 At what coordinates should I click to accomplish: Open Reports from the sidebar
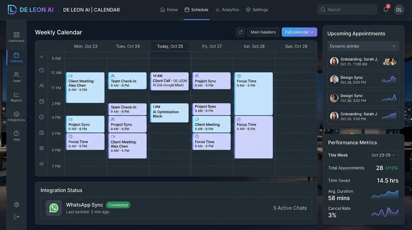click(16, 97)
